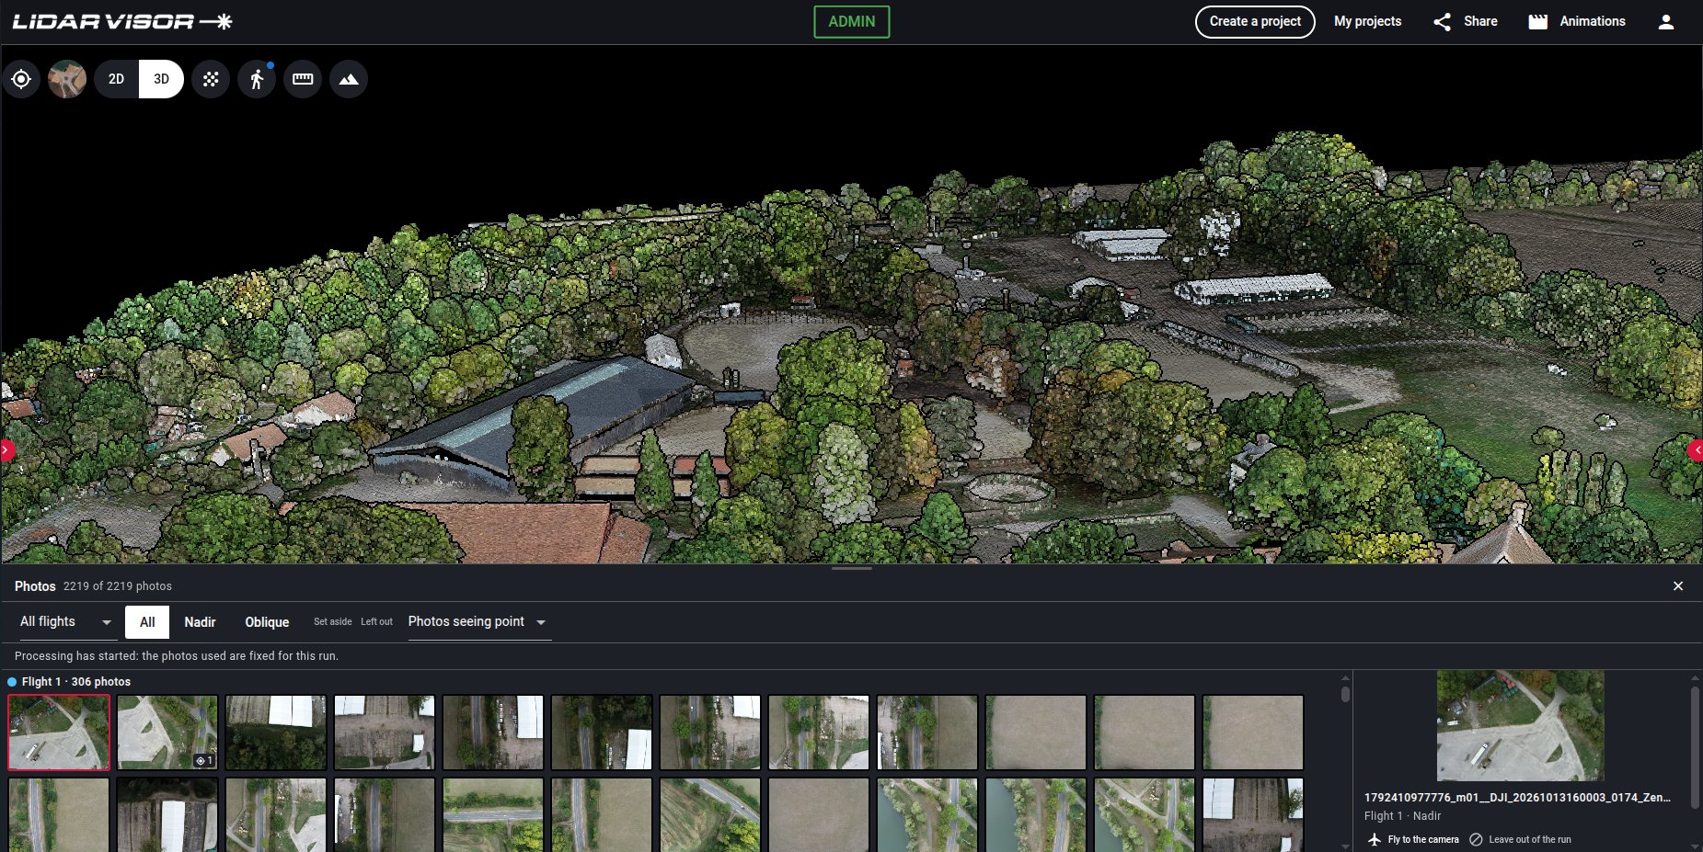Open the large photo preview image
This screenshot has height=852, width=1703.
[1520, 725]
